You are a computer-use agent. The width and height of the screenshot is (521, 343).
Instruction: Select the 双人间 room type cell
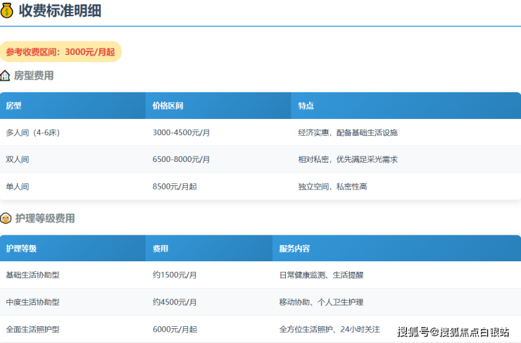pos(18,160)
